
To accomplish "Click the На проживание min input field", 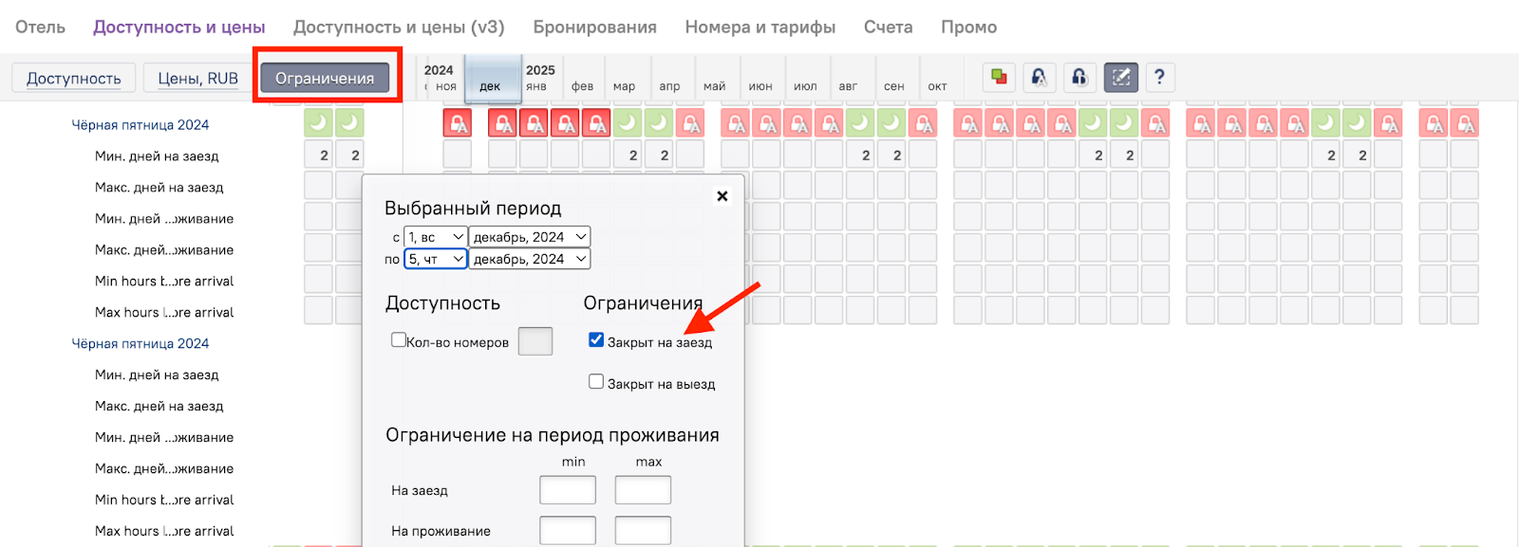I will point(568,530).
